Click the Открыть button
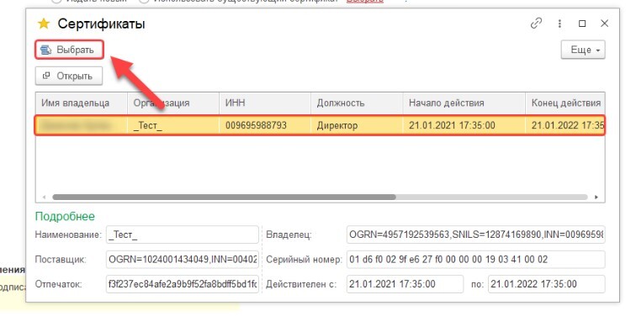This screenshot has height=316, width=636. click(x=69, y=76)
